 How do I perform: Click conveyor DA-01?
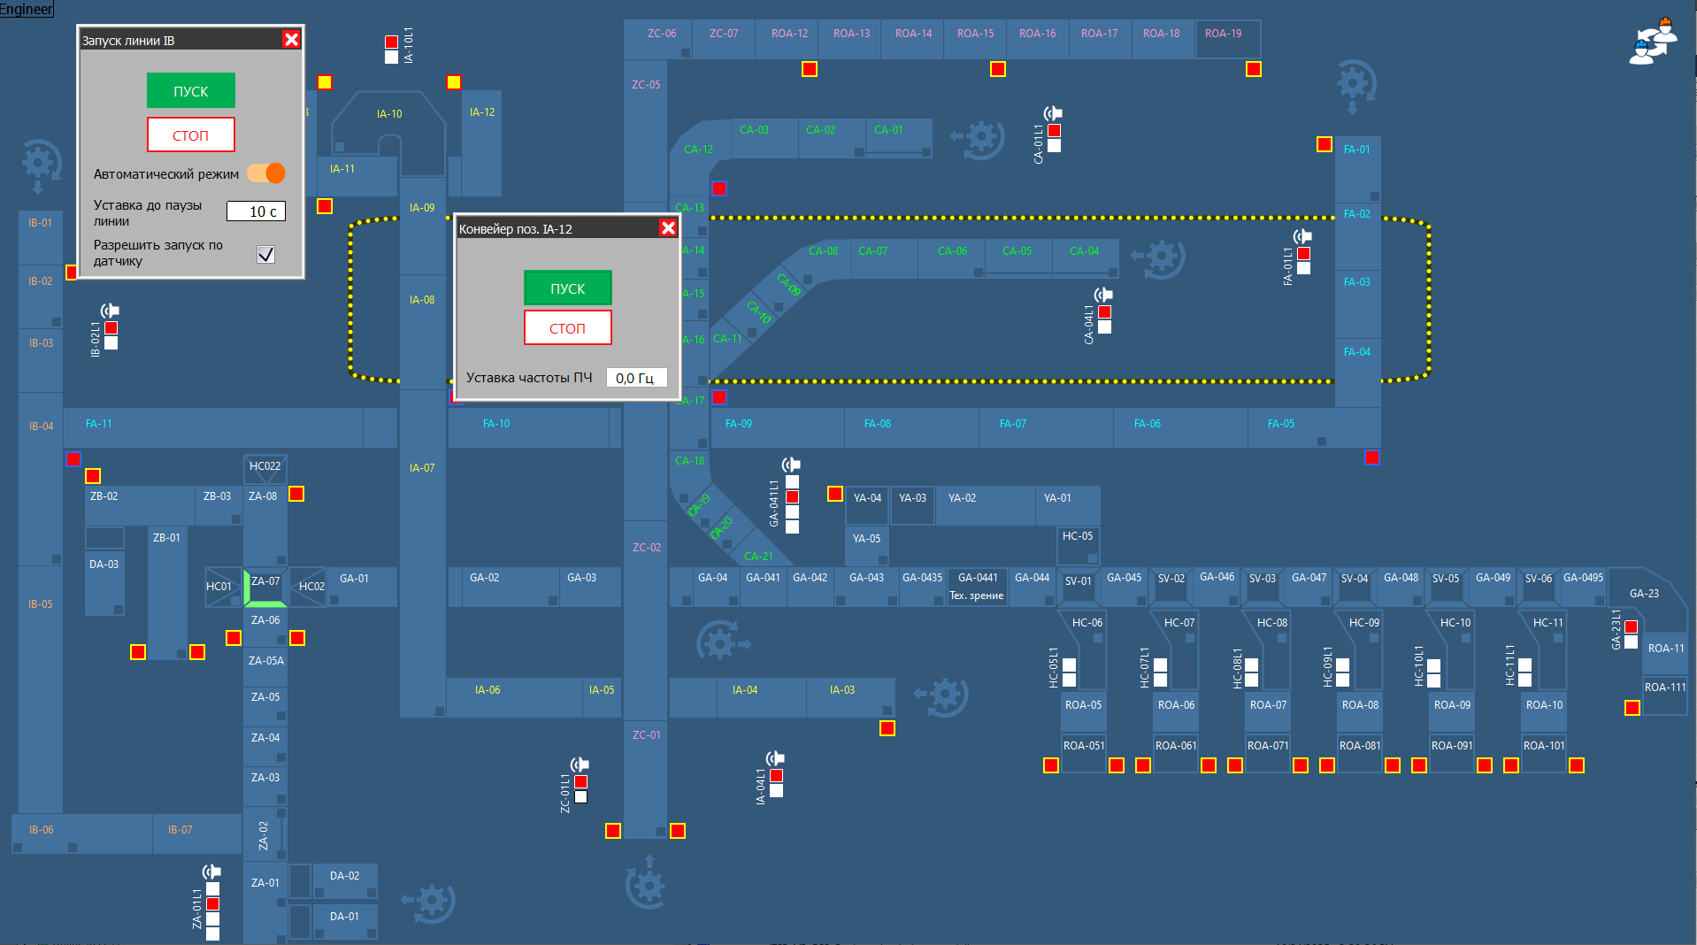345,920
